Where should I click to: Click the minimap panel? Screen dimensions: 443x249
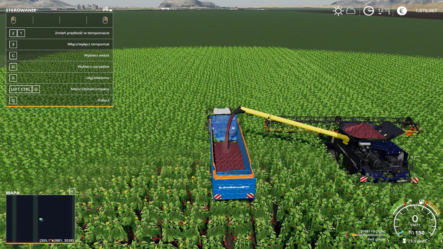pos(40,219)
